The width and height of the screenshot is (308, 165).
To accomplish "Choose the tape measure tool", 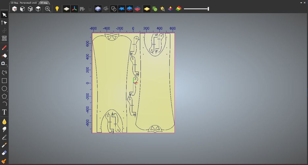I will coord(4,63).
